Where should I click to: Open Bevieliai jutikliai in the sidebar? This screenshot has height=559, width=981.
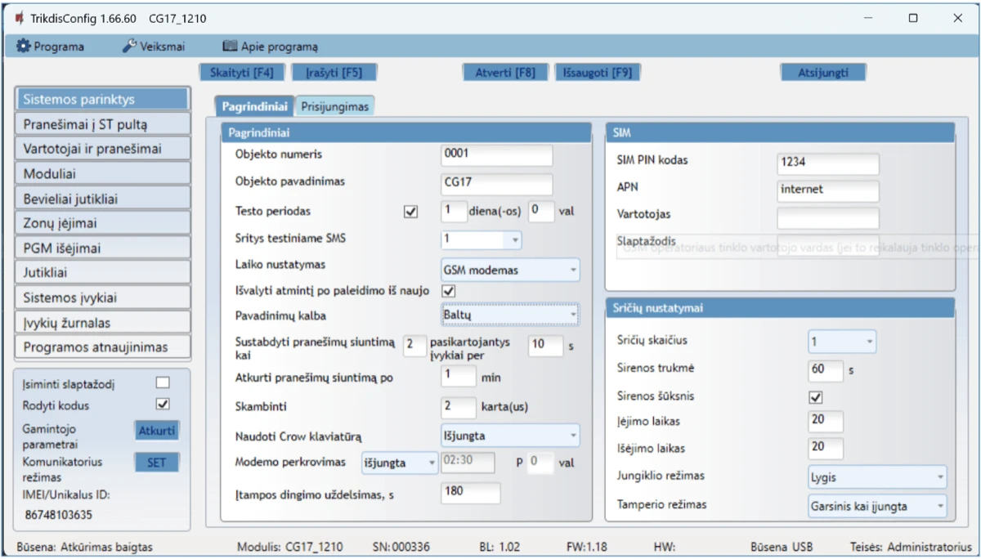click(x=102, y=199)
